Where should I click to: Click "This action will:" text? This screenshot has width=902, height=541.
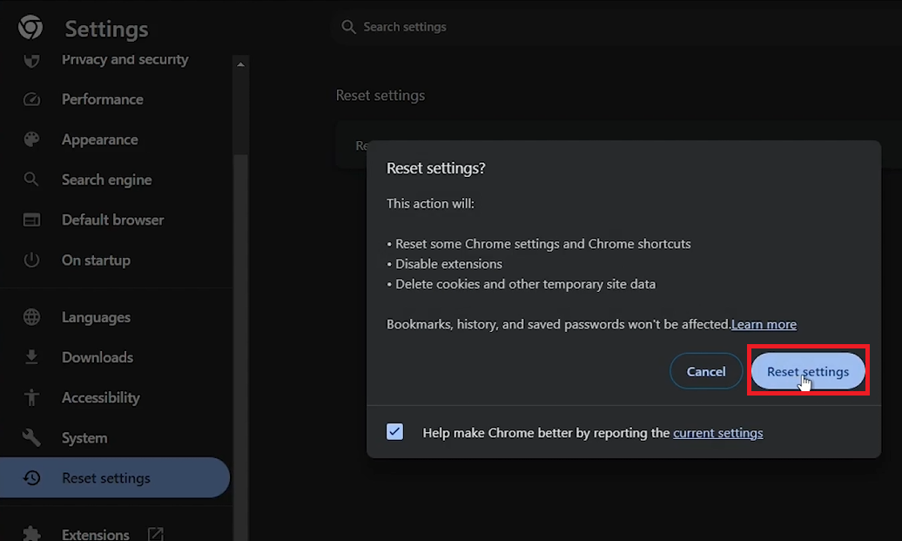(x=430, y=204)
